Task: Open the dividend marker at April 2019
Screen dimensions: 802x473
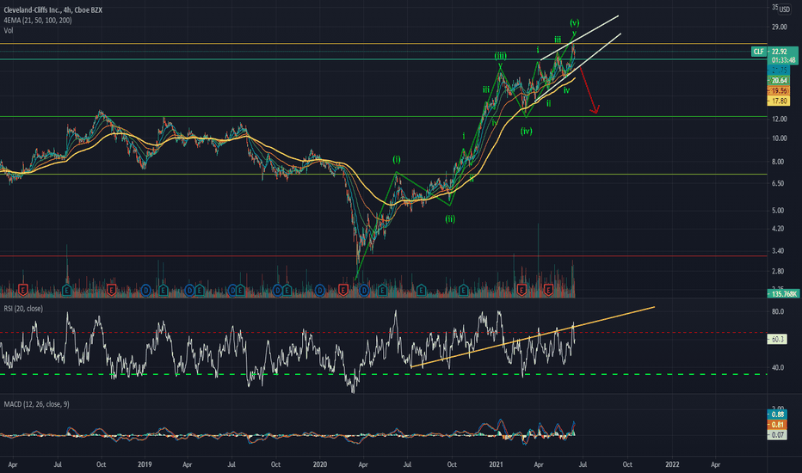Action: point(190,291)
